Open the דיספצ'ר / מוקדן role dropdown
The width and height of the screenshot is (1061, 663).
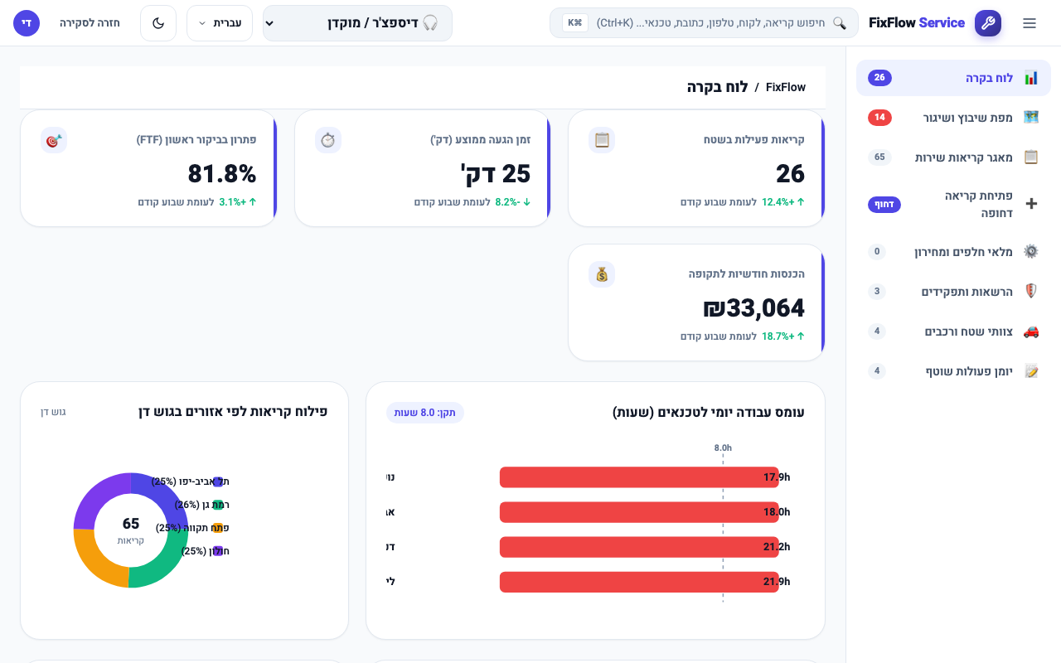(357, 23)
